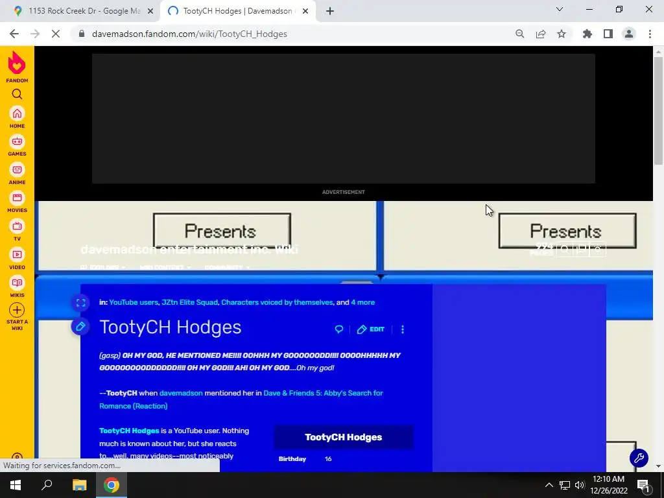Open the tab search chevron
The image size is (664, 498).
click(x=560, y=9)
